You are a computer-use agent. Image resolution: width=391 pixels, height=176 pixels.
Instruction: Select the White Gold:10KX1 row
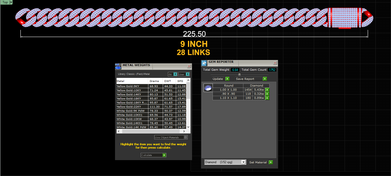tap(151, 115)
